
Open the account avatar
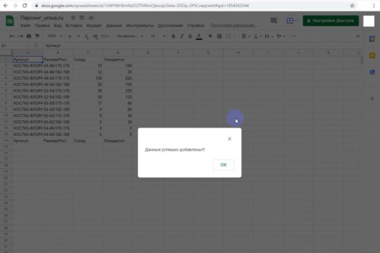pyautogui.click(x=368, y=21)
